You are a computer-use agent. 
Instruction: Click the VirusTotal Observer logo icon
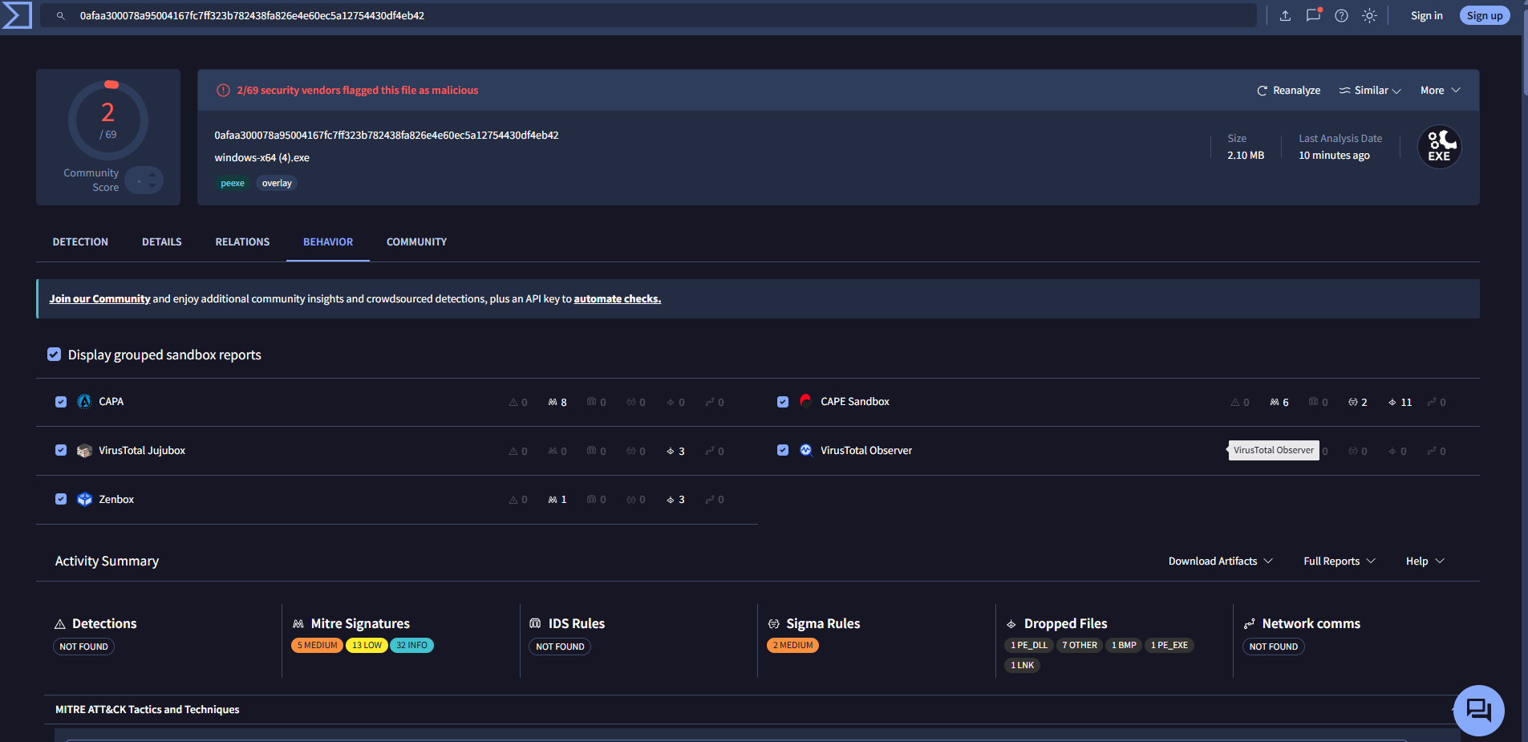(x=806, y=450)
